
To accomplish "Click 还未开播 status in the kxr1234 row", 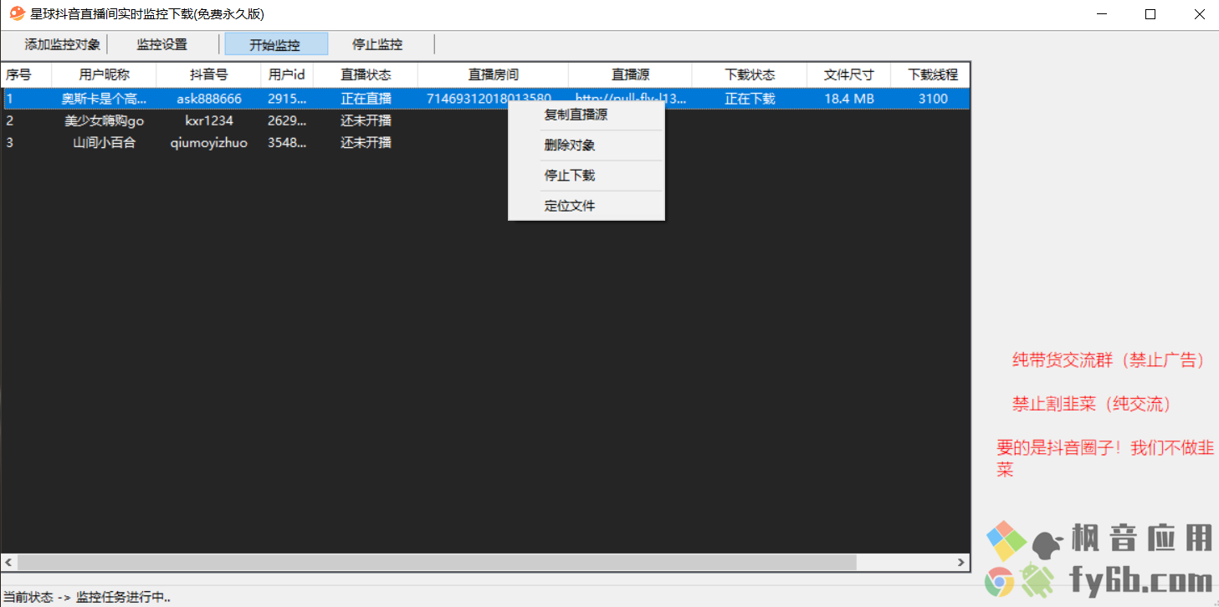I will pyautogui.click(x=366, y=120).
